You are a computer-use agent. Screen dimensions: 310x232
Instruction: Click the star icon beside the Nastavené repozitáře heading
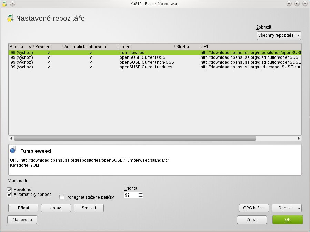click(10, 18)
